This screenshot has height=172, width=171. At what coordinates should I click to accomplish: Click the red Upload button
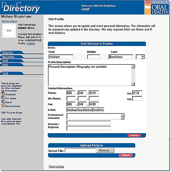click(126, 155)
